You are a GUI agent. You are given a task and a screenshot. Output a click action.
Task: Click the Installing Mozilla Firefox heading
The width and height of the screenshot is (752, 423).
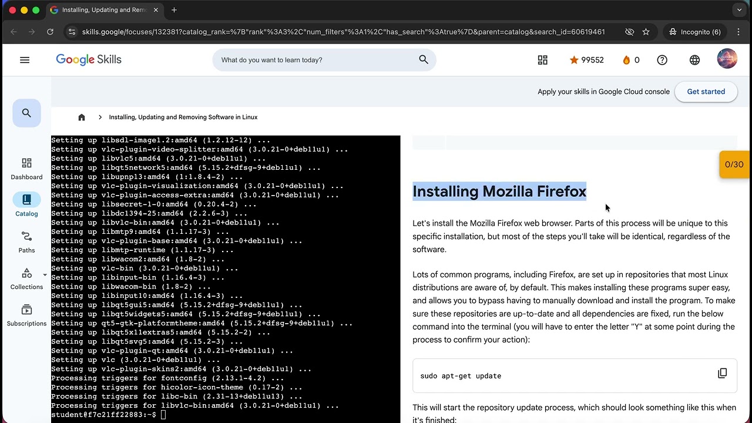tap(499, 192)
